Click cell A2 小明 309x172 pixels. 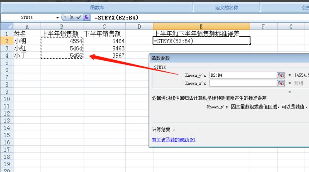click(x=27, y=41)
